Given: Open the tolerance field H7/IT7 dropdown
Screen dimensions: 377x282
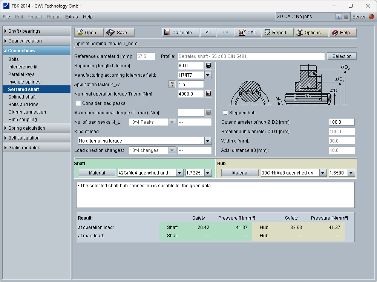Looking at the screenshot, I should (208, 75).
